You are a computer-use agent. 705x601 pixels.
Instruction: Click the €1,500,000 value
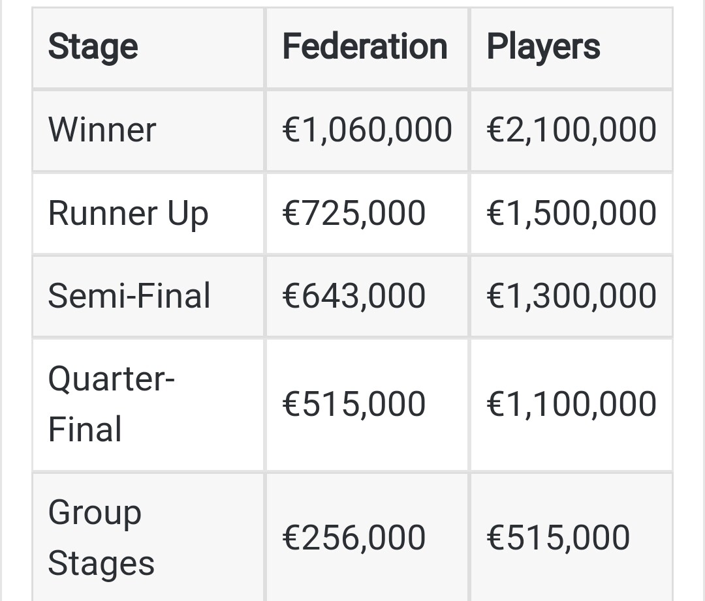[571, 214]
